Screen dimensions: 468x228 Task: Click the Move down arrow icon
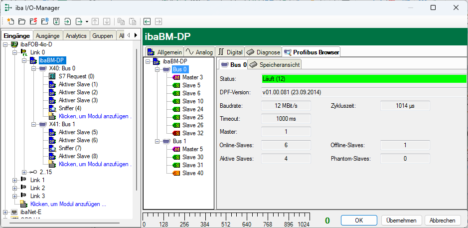click(107, 21)
